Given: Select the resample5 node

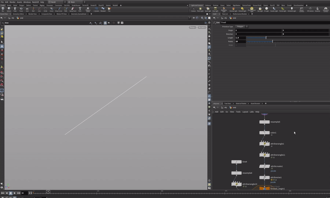Looking at the screenshot, I should (264, 122).
